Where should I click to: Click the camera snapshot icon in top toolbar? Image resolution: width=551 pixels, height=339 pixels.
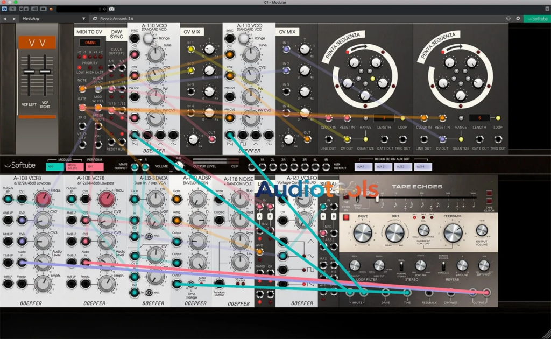111,9
